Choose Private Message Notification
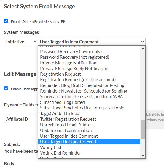The height and width of the screenshot is (167, 164). (89, 63)
